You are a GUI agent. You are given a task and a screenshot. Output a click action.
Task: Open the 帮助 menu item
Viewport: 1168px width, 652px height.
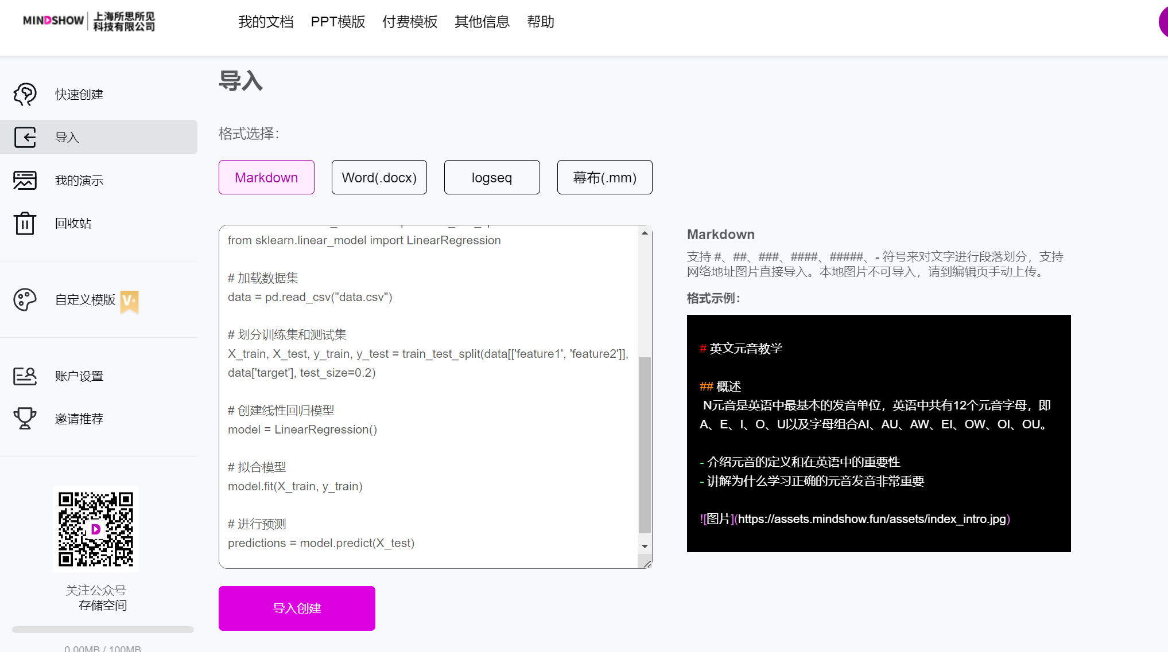(540, 22)
